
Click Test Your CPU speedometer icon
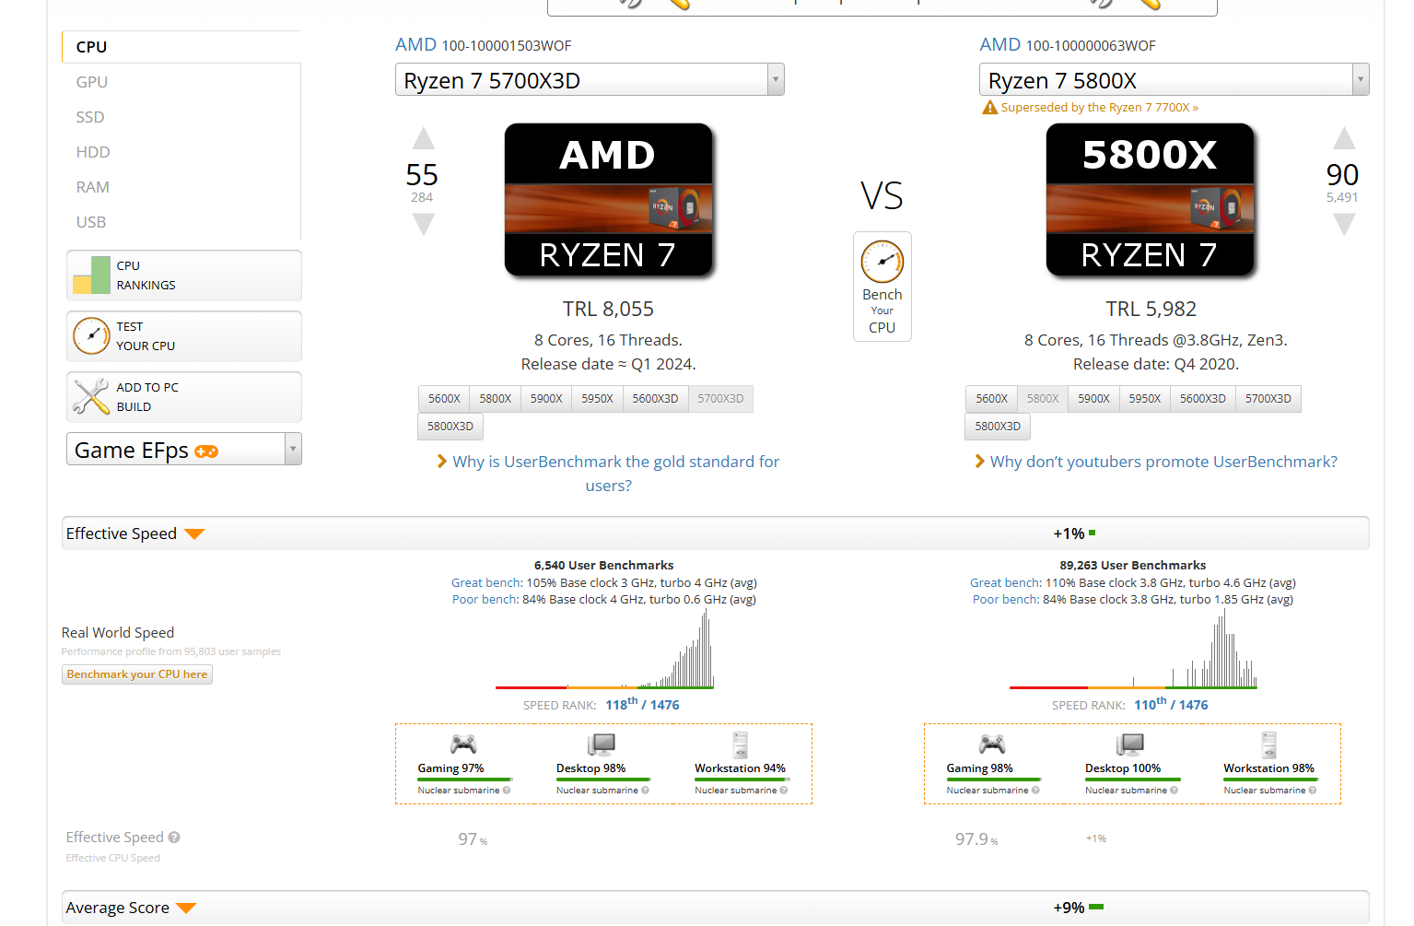[91, 336]
